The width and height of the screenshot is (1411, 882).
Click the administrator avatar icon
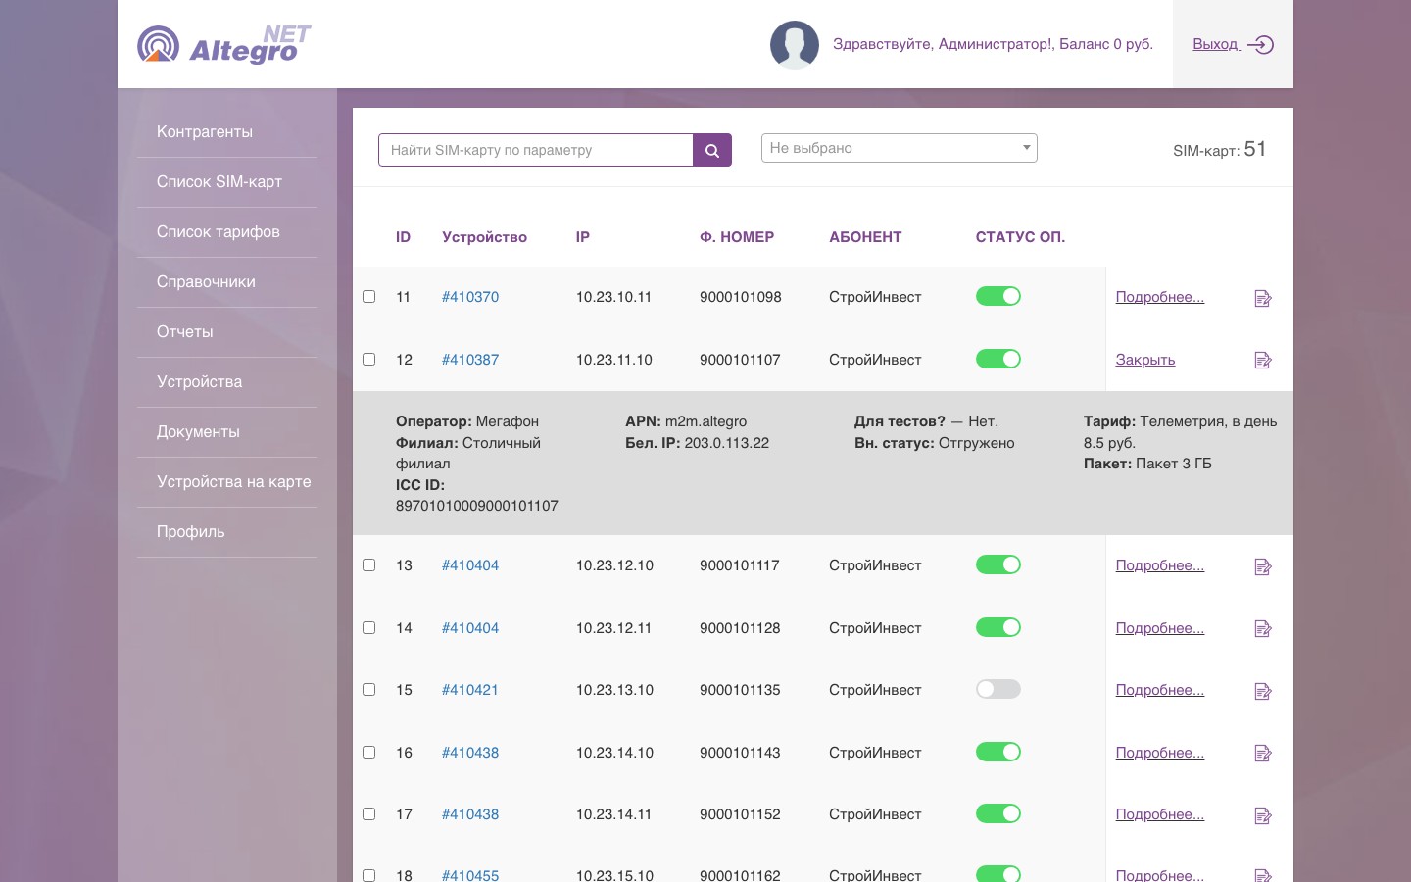coord(795,44)
